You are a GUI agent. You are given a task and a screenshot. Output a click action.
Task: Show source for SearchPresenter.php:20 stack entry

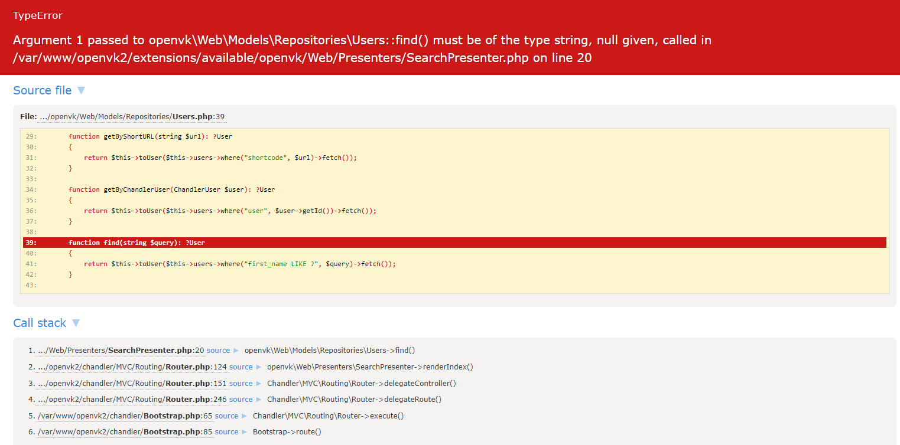(x=223, y=351)
